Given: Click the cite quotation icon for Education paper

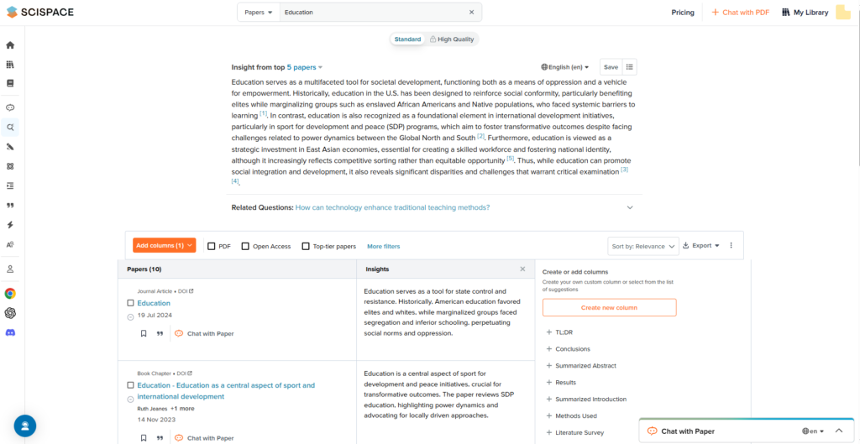Looking at the screenshot, I should pyautogui.click(x=160, y=333).
